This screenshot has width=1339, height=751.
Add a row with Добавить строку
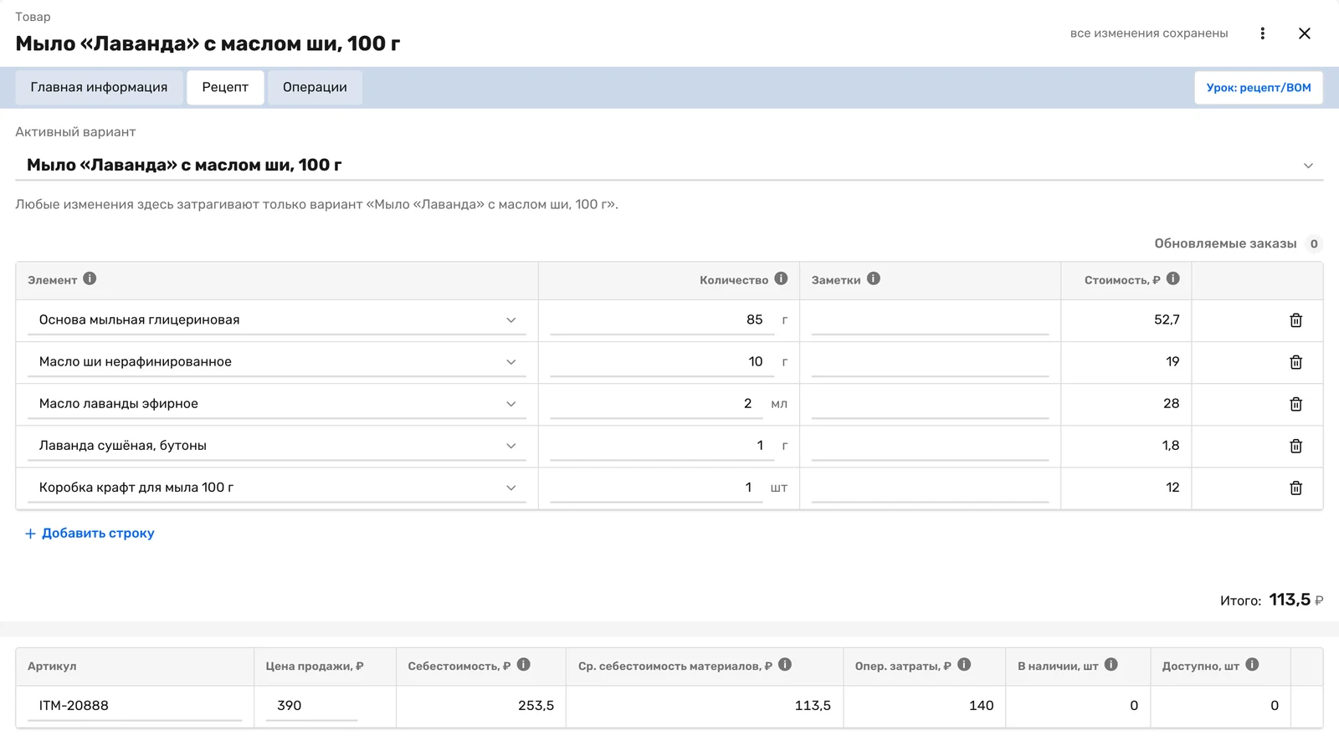coord(90,534)
